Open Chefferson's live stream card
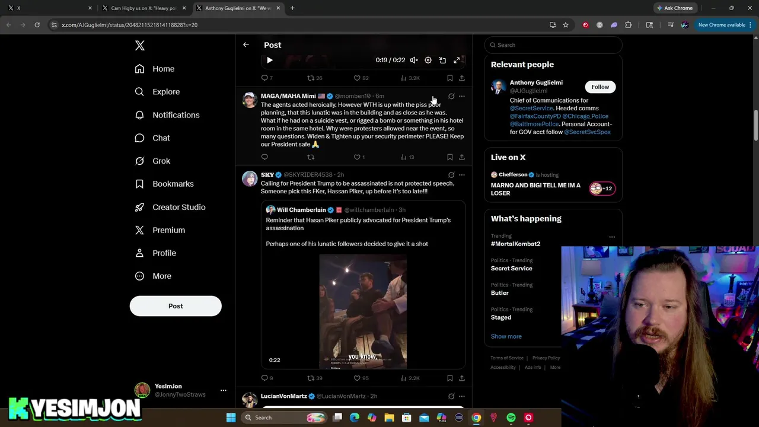The height and width of the screenshot is (427, 759). click(553, 184)
